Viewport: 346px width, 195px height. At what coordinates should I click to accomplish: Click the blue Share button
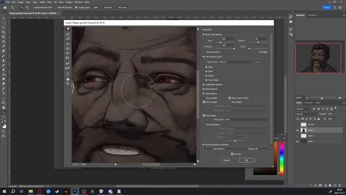coord(327,8)
